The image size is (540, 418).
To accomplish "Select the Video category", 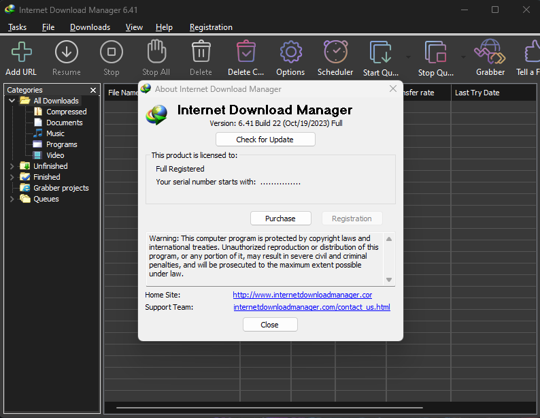I will point(55,155).
